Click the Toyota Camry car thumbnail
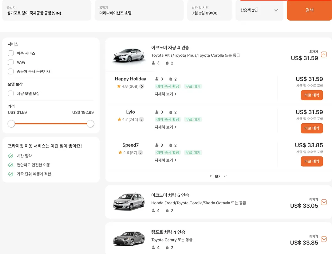Image resolution: width=332 pixels, height=254 pixels. tap(129, 239)
